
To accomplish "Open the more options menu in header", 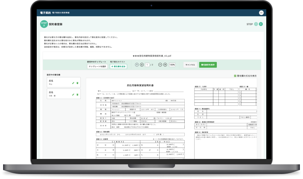I will point(260,13).
